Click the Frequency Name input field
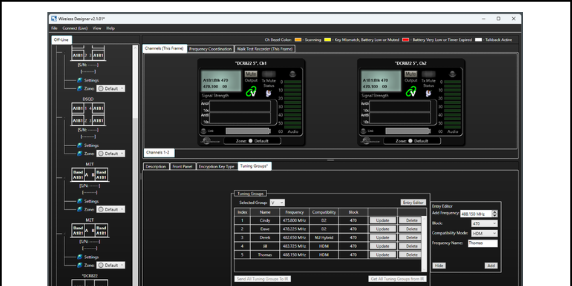 tap(482, 243)
